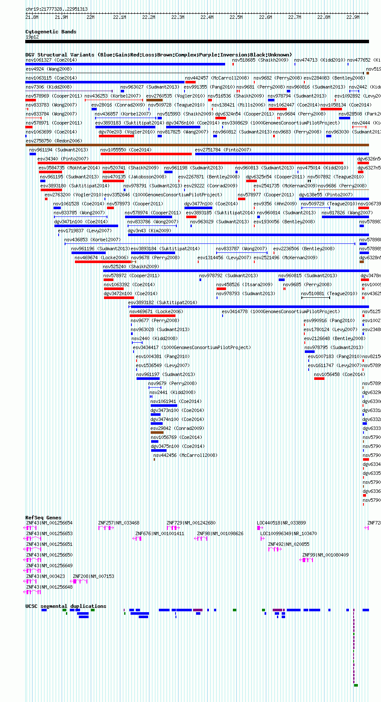Click the black 19p12 cytogenetic band bar

tap(197, 41)
